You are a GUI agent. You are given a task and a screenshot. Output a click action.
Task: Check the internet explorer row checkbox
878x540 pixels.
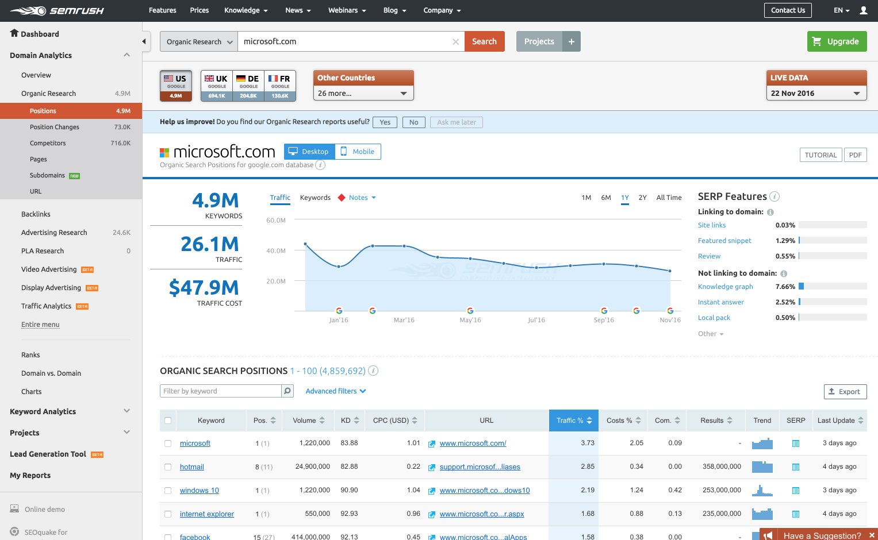[x=168, y=514]
